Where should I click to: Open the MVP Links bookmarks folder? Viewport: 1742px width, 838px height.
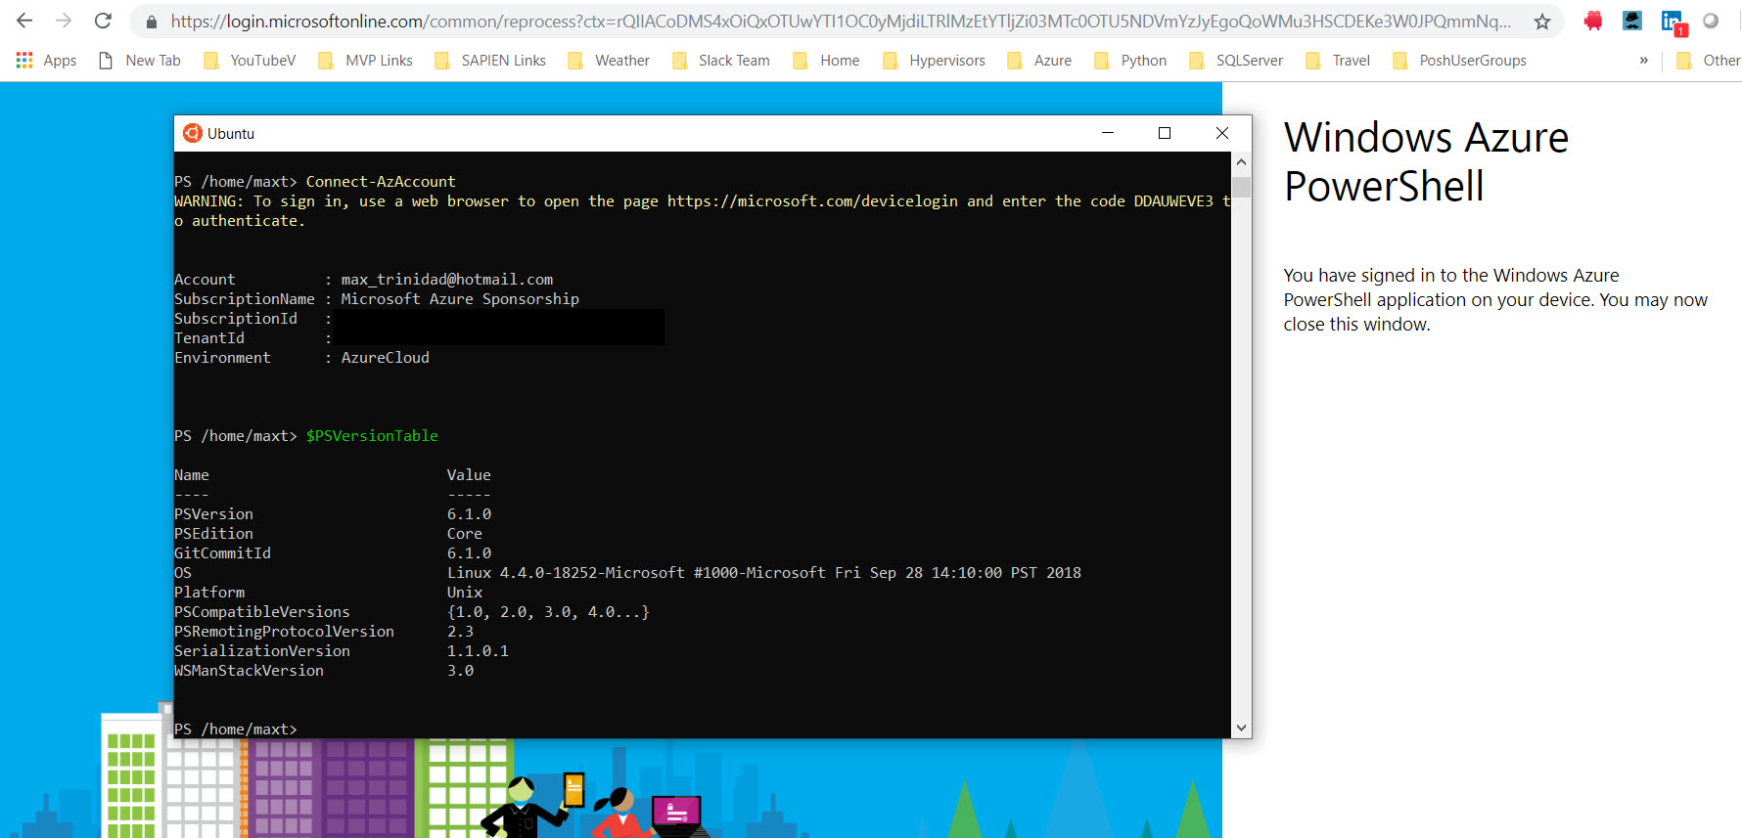coord(366,61)
